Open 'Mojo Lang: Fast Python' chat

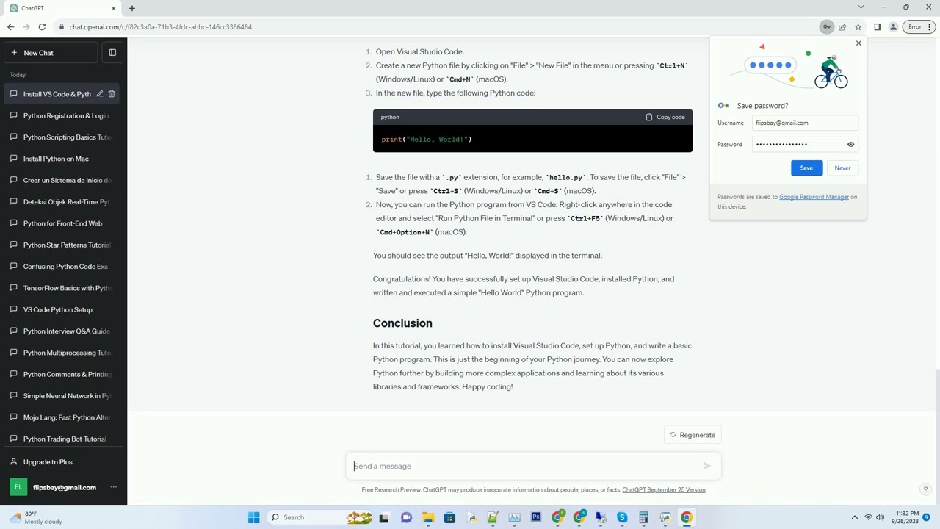[x=60, y=417]
